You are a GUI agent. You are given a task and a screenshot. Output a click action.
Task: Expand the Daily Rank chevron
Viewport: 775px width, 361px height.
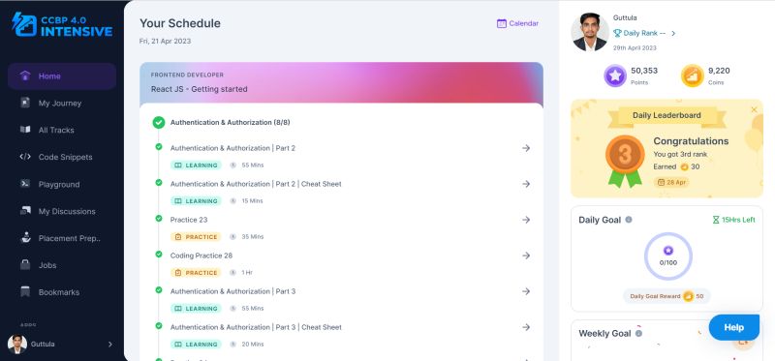pyautogui.click(x=673, y=33)
